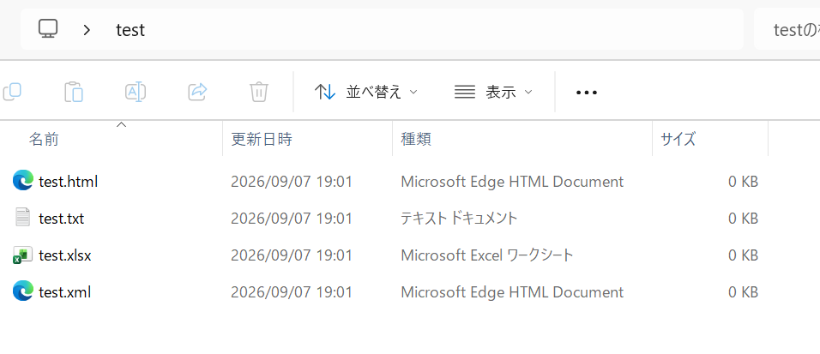The image size is (820, 354).
Task: Click the Edge icon beside test.html
Action: point(22,181)
